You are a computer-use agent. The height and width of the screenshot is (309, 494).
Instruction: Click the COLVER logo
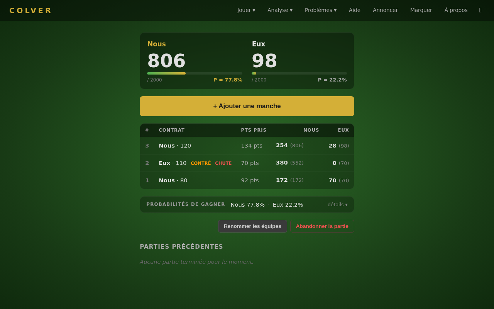pyautogui.click(x=30, y=10)
